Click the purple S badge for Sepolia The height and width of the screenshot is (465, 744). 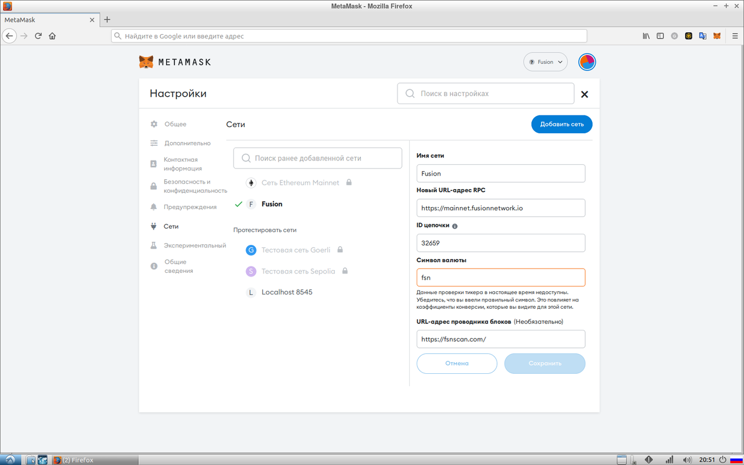[251, 271]
